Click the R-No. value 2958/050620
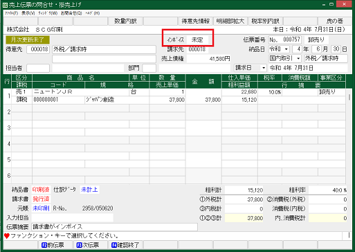The width and height of the screenshot is (355, 252). (x=98, y=208)
